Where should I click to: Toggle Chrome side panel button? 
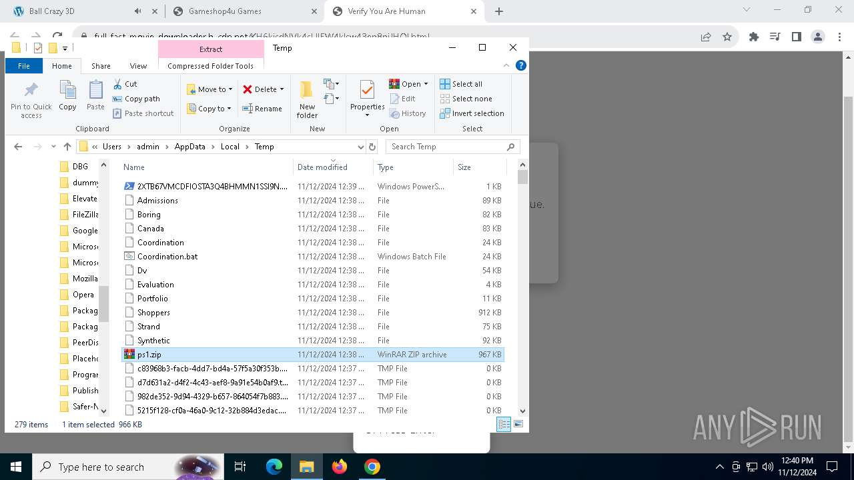tap(797, 37)
